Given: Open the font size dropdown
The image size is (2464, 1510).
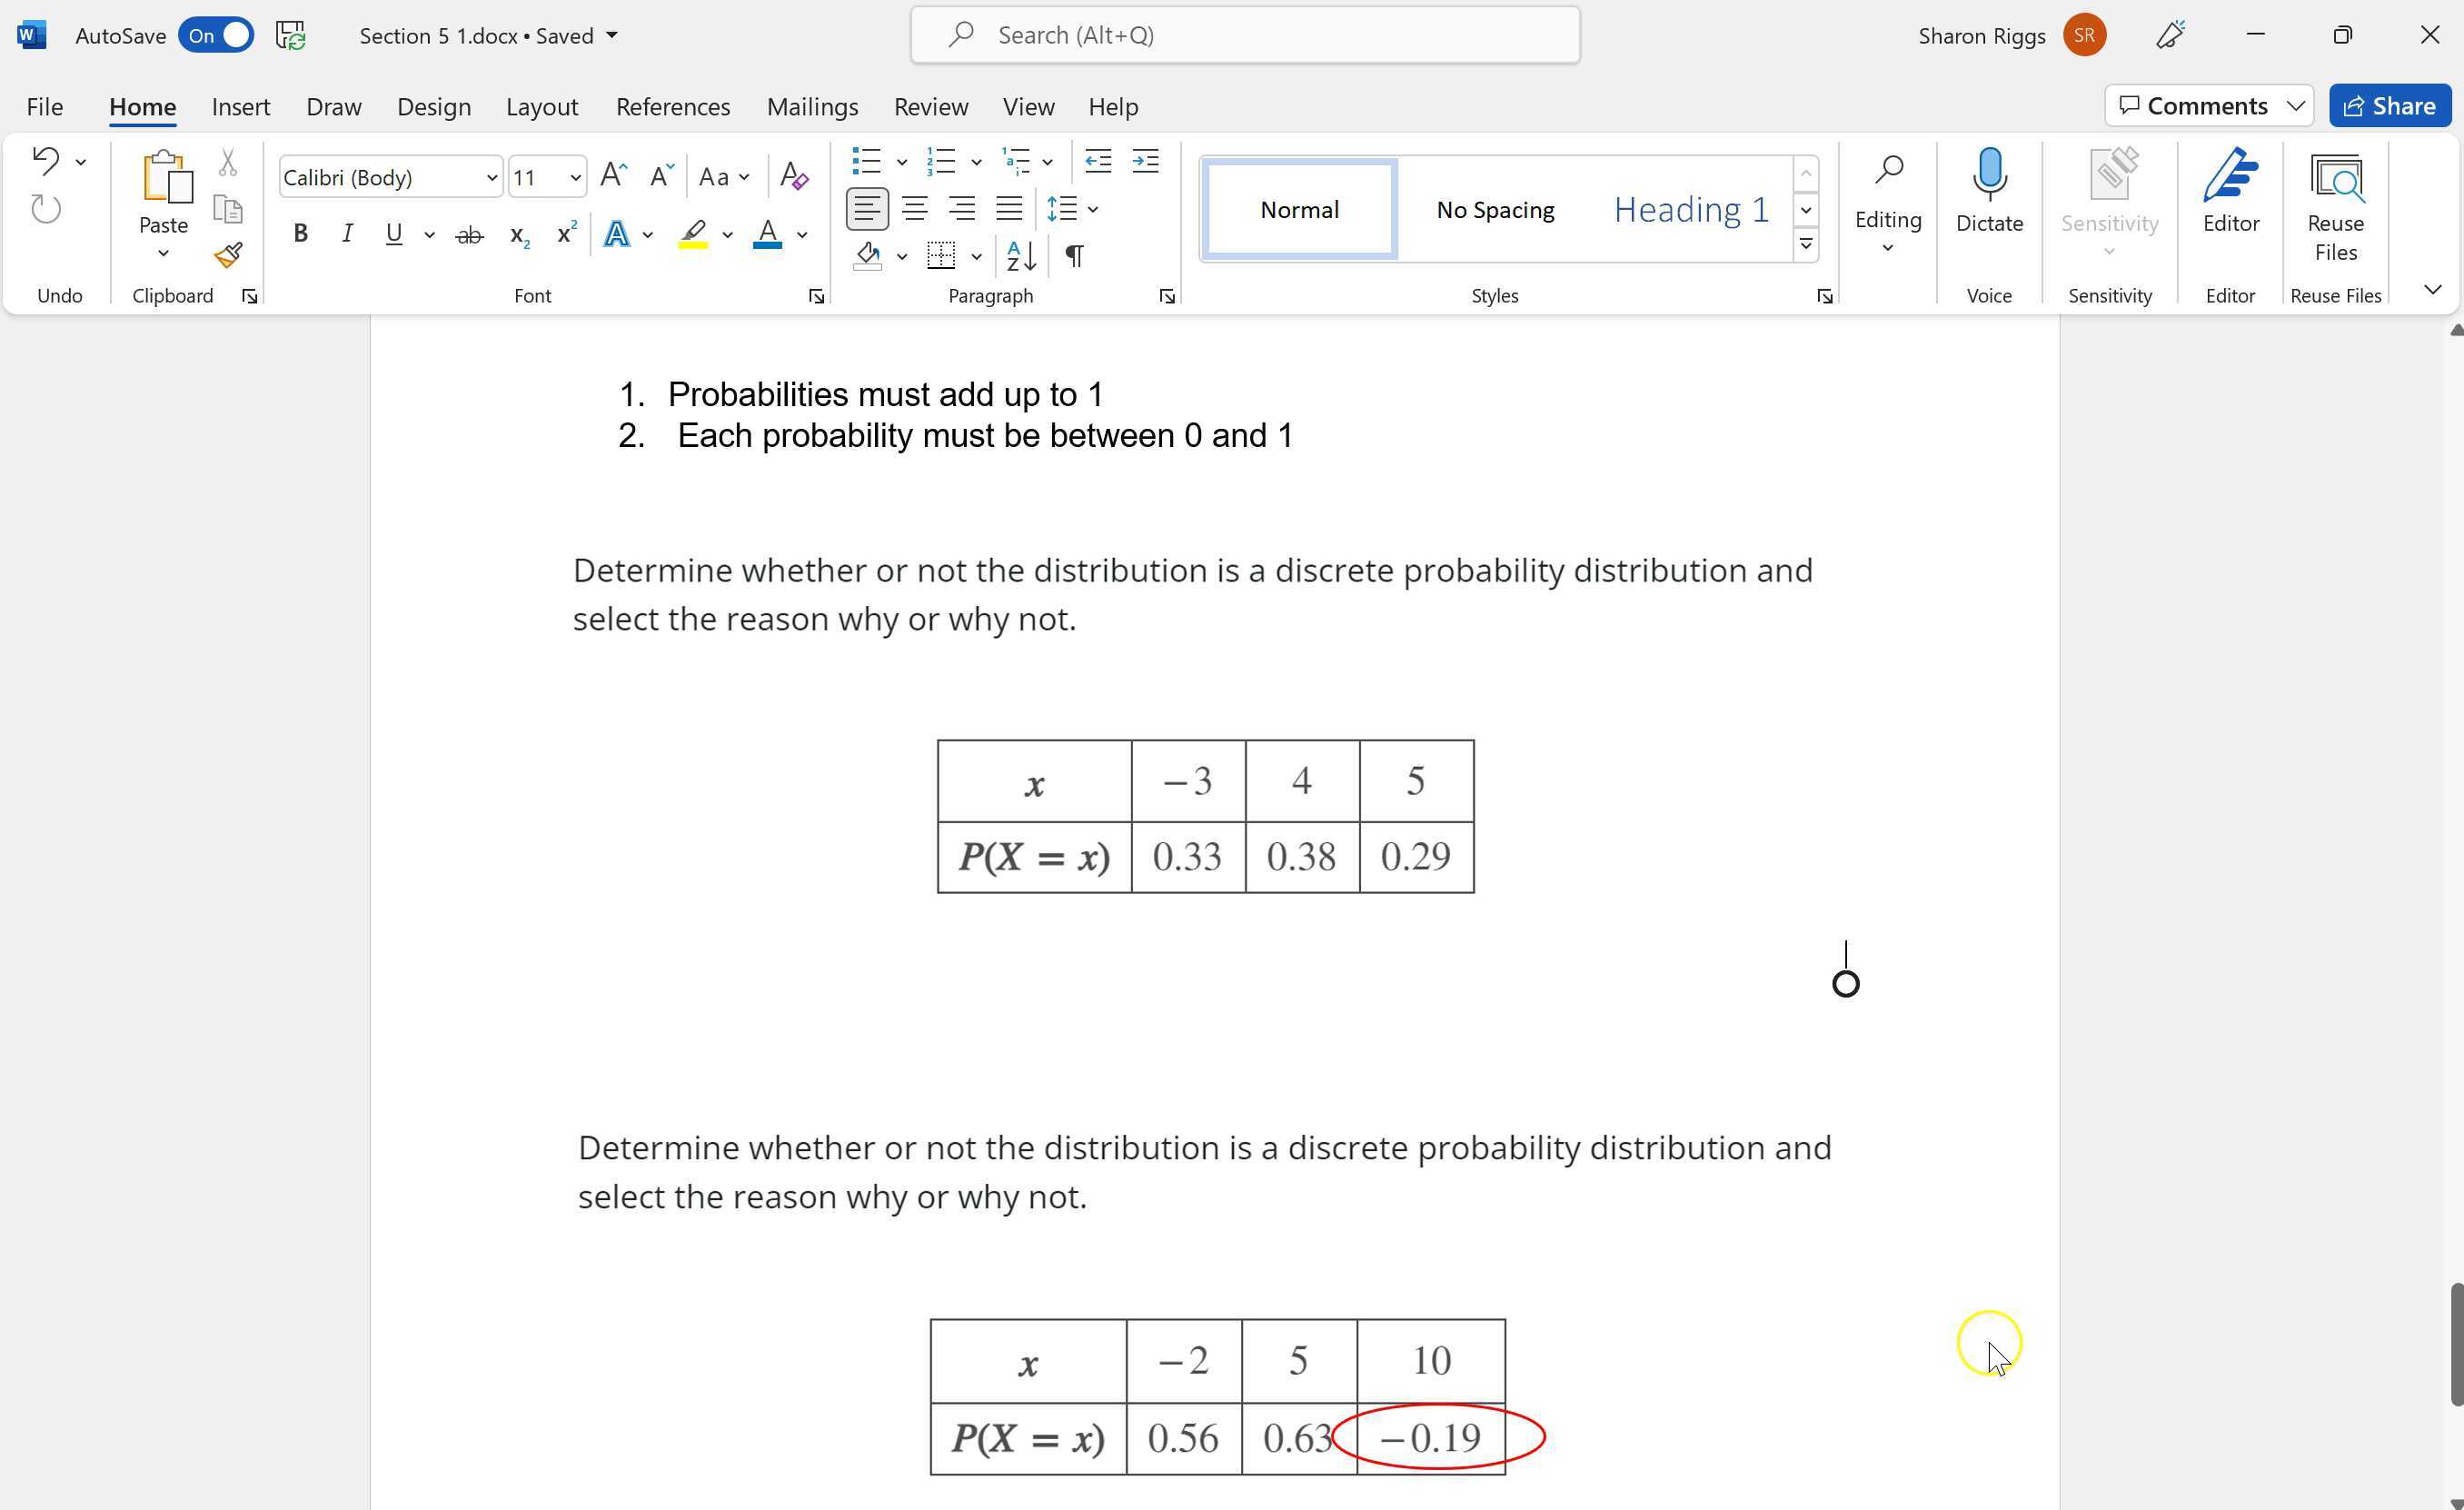Looking at the screenshot, I should click(575, 178).
